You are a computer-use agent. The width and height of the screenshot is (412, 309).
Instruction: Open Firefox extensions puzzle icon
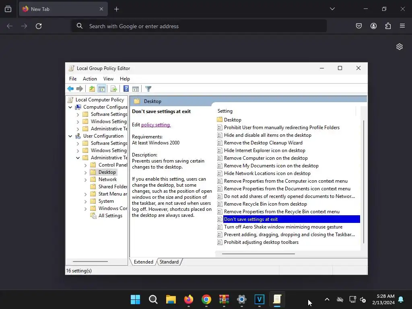(x=388, y=26)
